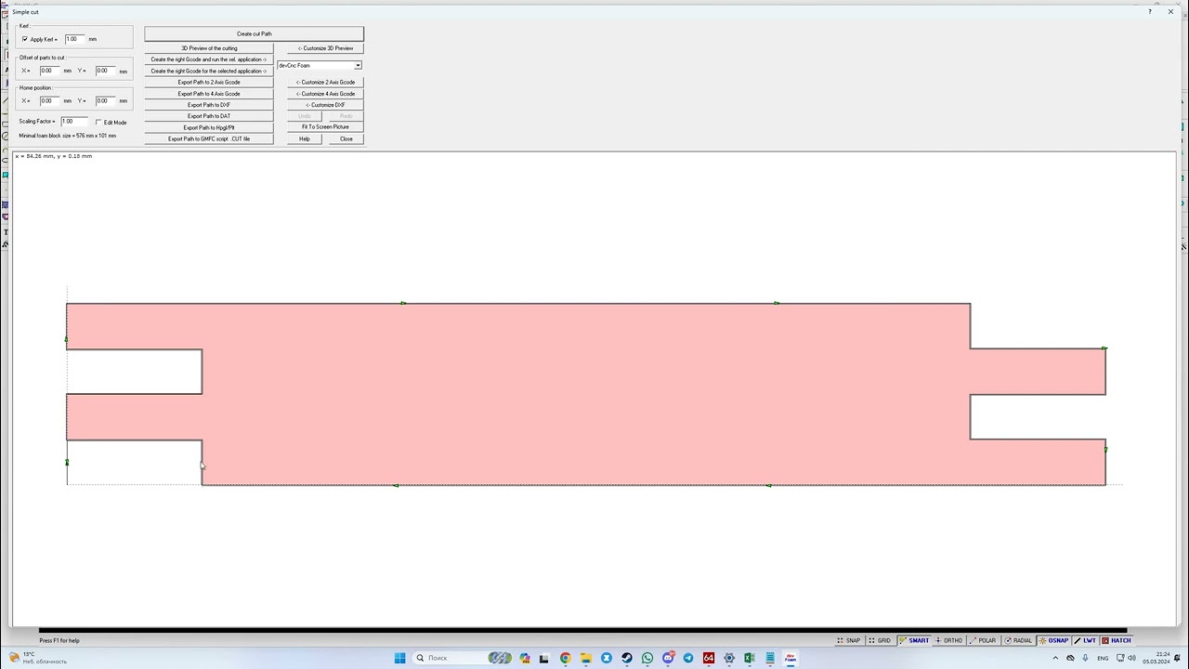The width and height of the screenshot is (1189, 669).
Task: Export Path to GMFC script .CUT file
Action: click(209, 138)
